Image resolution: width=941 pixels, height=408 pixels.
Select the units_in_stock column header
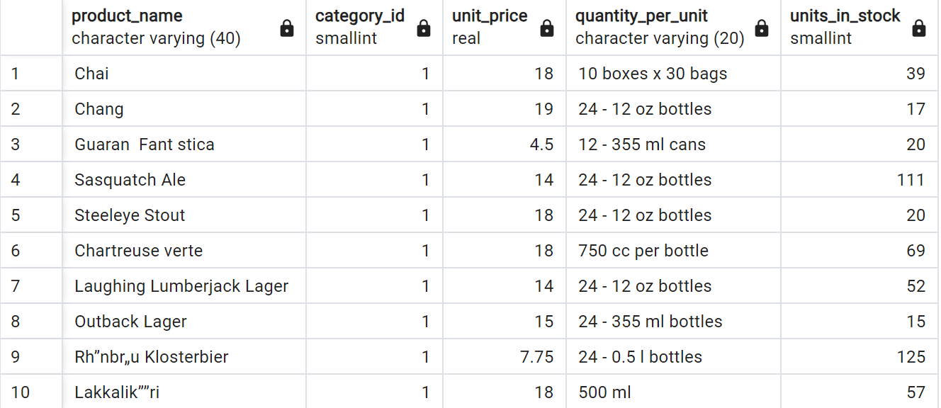860,28
